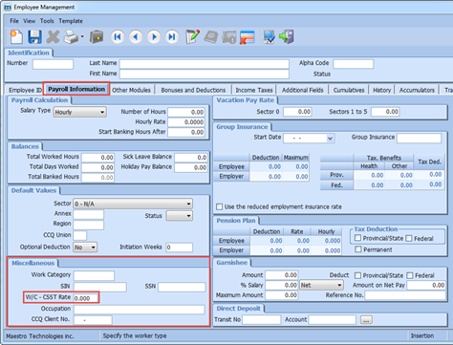The width and height of the screenshot is (453, 345).
Task: Save the employee with the floppy disk icon
Action: point(34,36)
